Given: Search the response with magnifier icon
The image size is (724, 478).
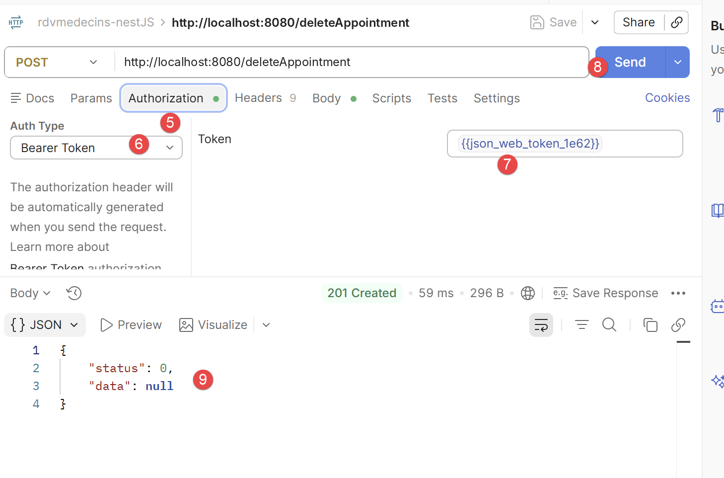Looking at the screenshot, I should click(x=609, y=325).
